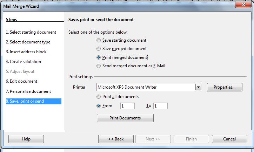Viewport: 254px width, 152px height.
Task: Select step 8 Save, print or send
Action: click(34, 101)
